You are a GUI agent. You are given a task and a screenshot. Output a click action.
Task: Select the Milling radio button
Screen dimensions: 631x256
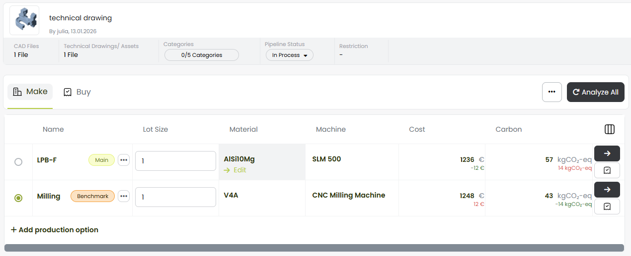[x=18, y=198]
